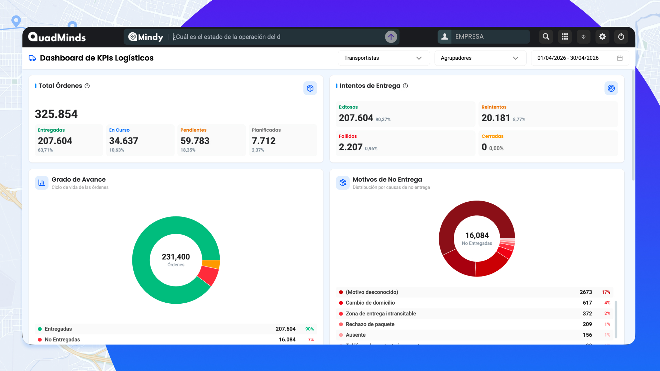Select the Zona de entrega intransitable row
Image resolution: width=660 pixels, height=371 pixels.
click(x=474, y=314)
